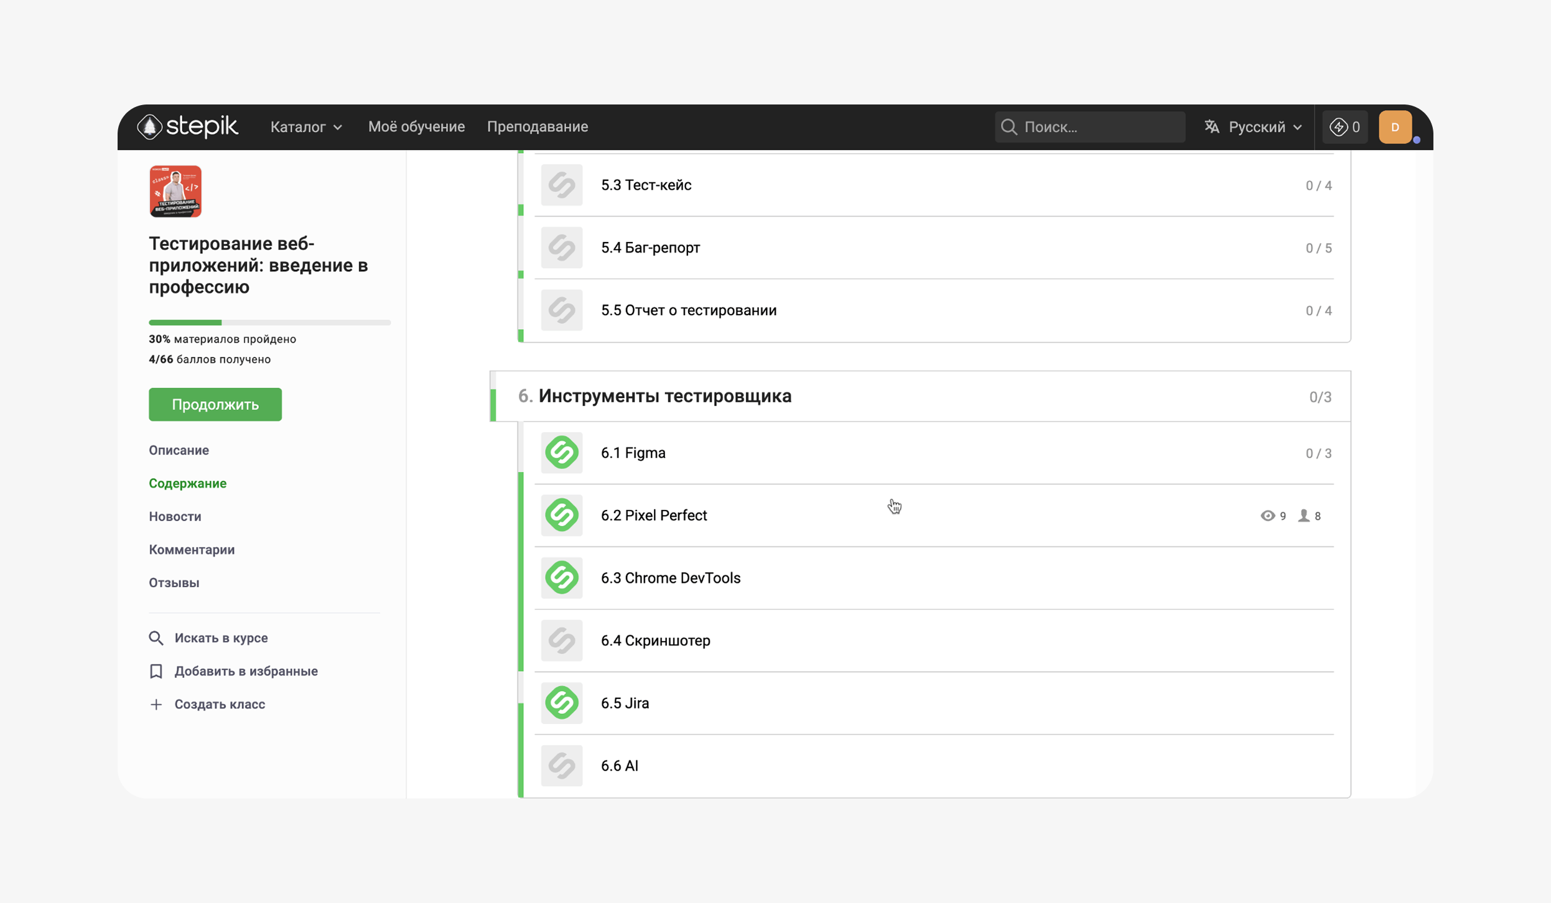The height and width of the screenshot is (903, 1551).
Task: Click the course cover thumbnail
Action: (175, 191)
